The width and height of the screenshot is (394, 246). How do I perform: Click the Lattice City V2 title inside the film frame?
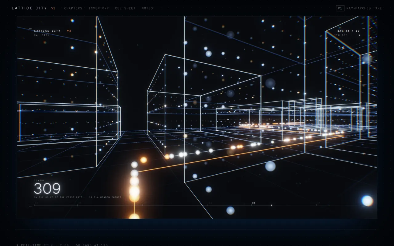53,31
